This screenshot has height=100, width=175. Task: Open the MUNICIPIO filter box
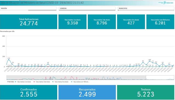(x=146, y=8)
